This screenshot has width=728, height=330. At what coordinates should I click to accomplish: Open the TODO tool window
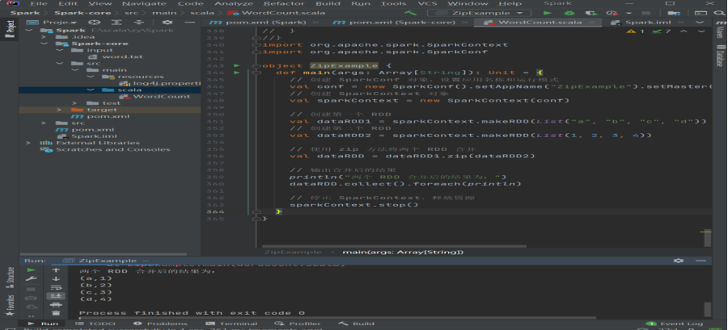pos(96,324)
